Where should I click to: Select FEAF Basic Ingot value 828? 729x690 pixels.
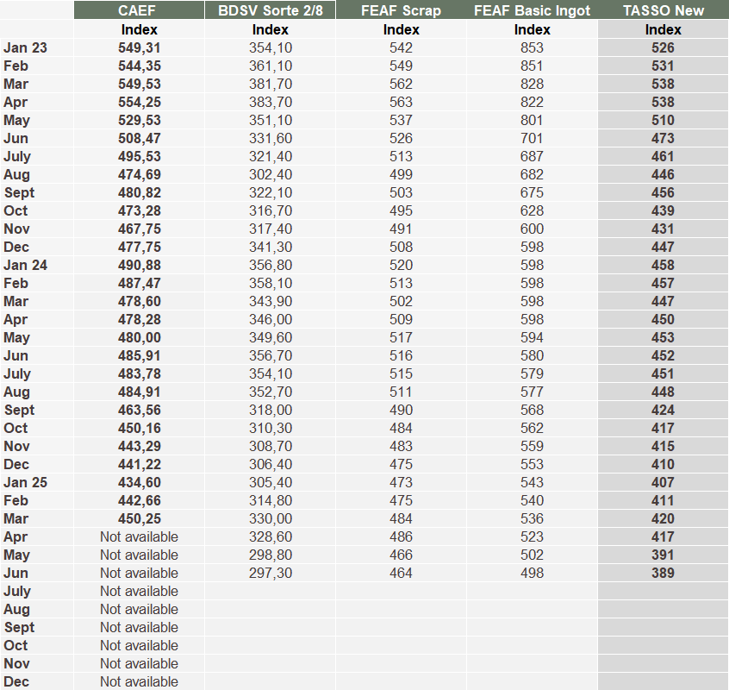click(532, 85)
